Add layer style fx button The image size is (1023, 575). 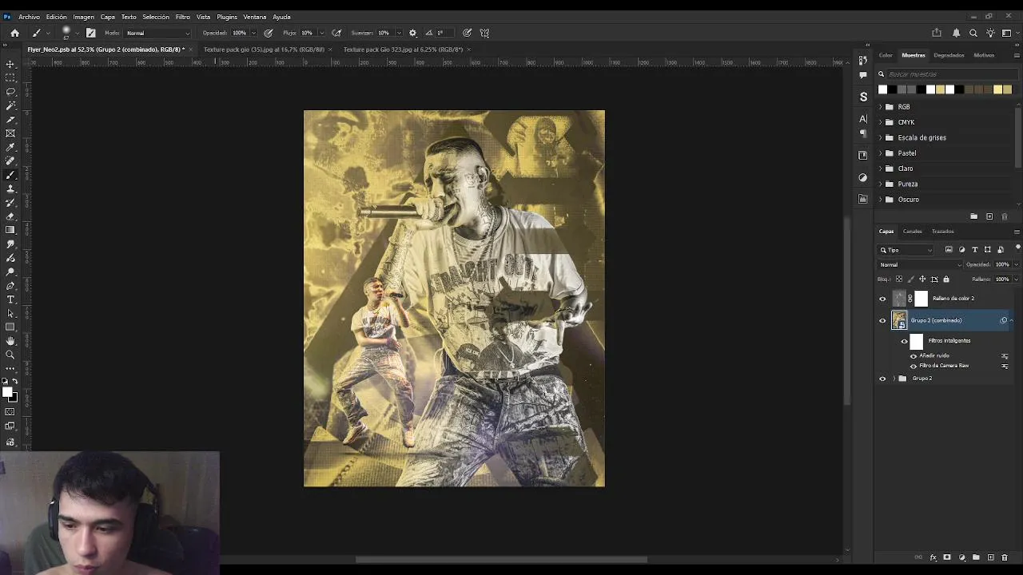pyautogui.click(x=933, y=557)
